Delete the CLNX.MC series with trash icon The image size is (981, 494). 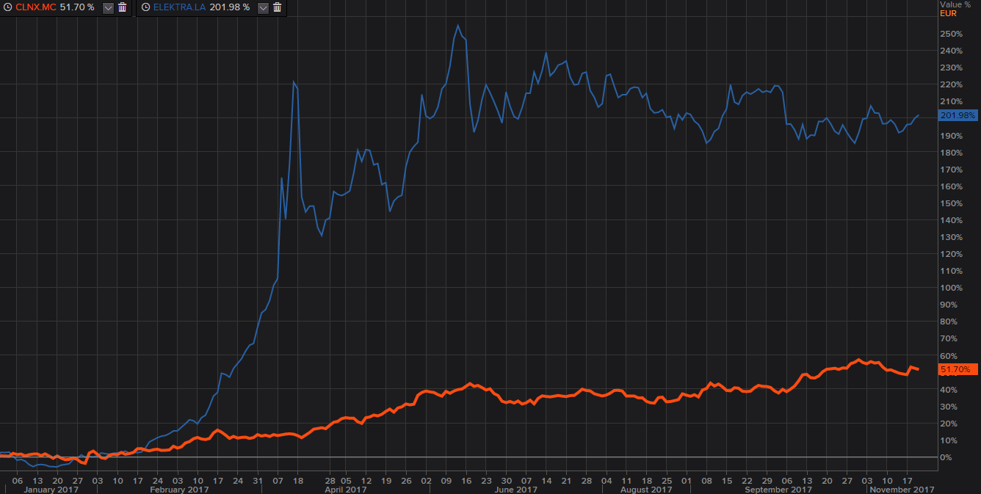pyautogui.click(x=122, y=7)
